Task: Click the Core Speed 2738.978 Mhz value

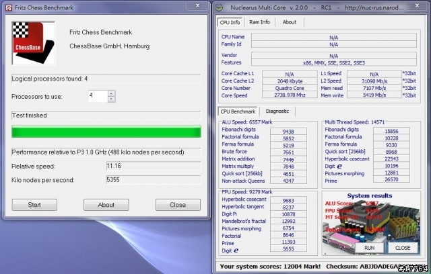Action: pos(290,95)
